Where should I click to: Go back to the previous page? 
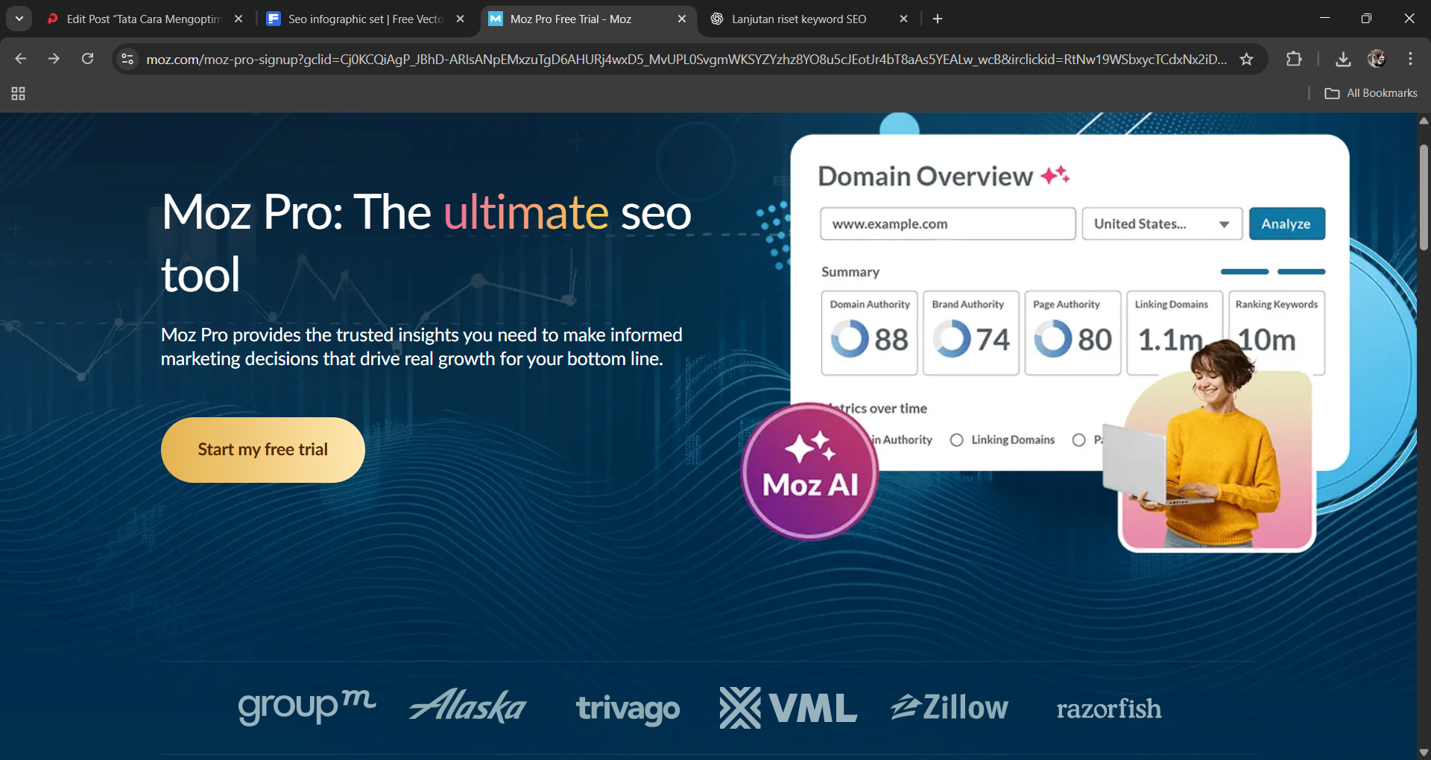[x=21, y=59]
